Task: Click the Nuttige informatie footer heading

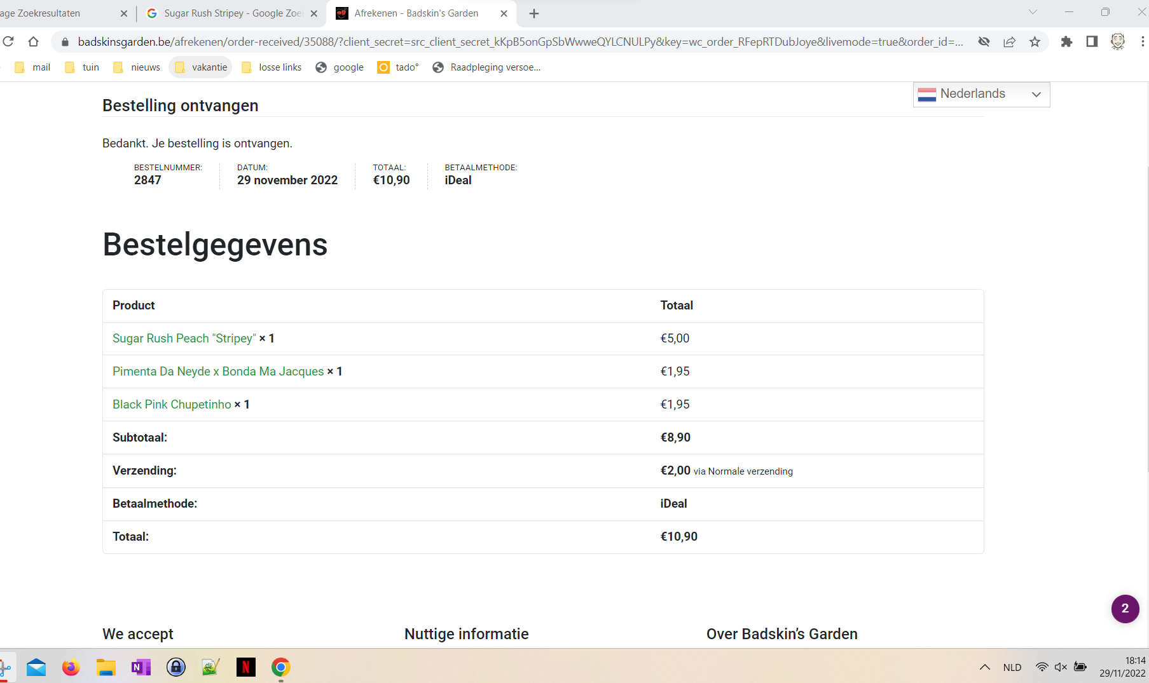Action: tap(467, 634)
